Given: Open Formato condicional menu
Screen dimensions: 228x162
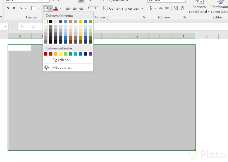Looking at the screenshot, I should (199, 9).
